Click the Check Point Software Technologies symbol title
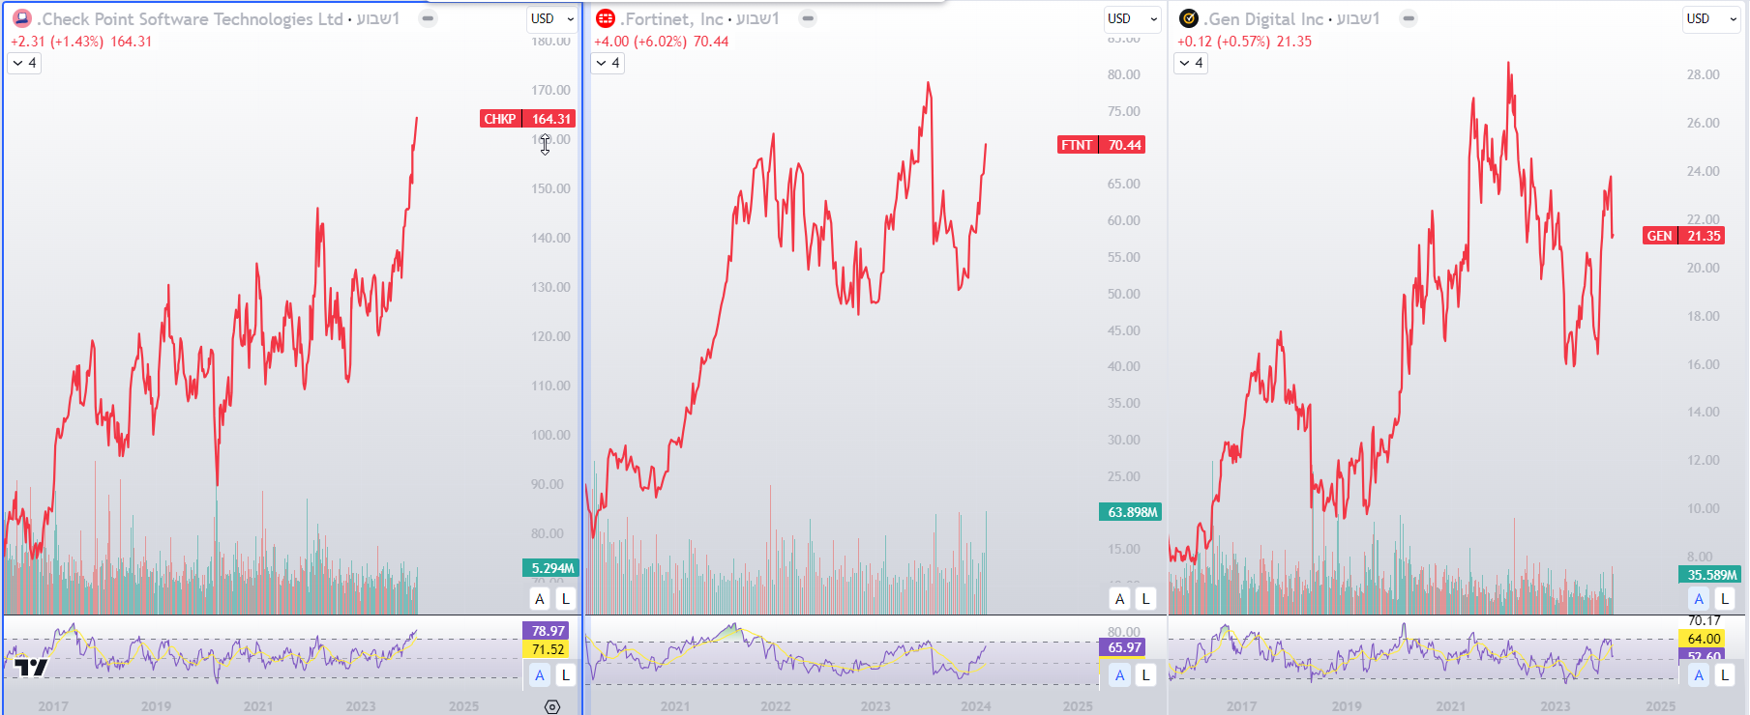The height and width of the screenshot is (715, 1750). [x=192, y=18]
